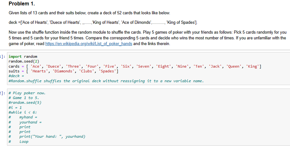This screenshot has width=290, height=146.
Task: Click the '#deck =' comment line
Action: (16, 76)
